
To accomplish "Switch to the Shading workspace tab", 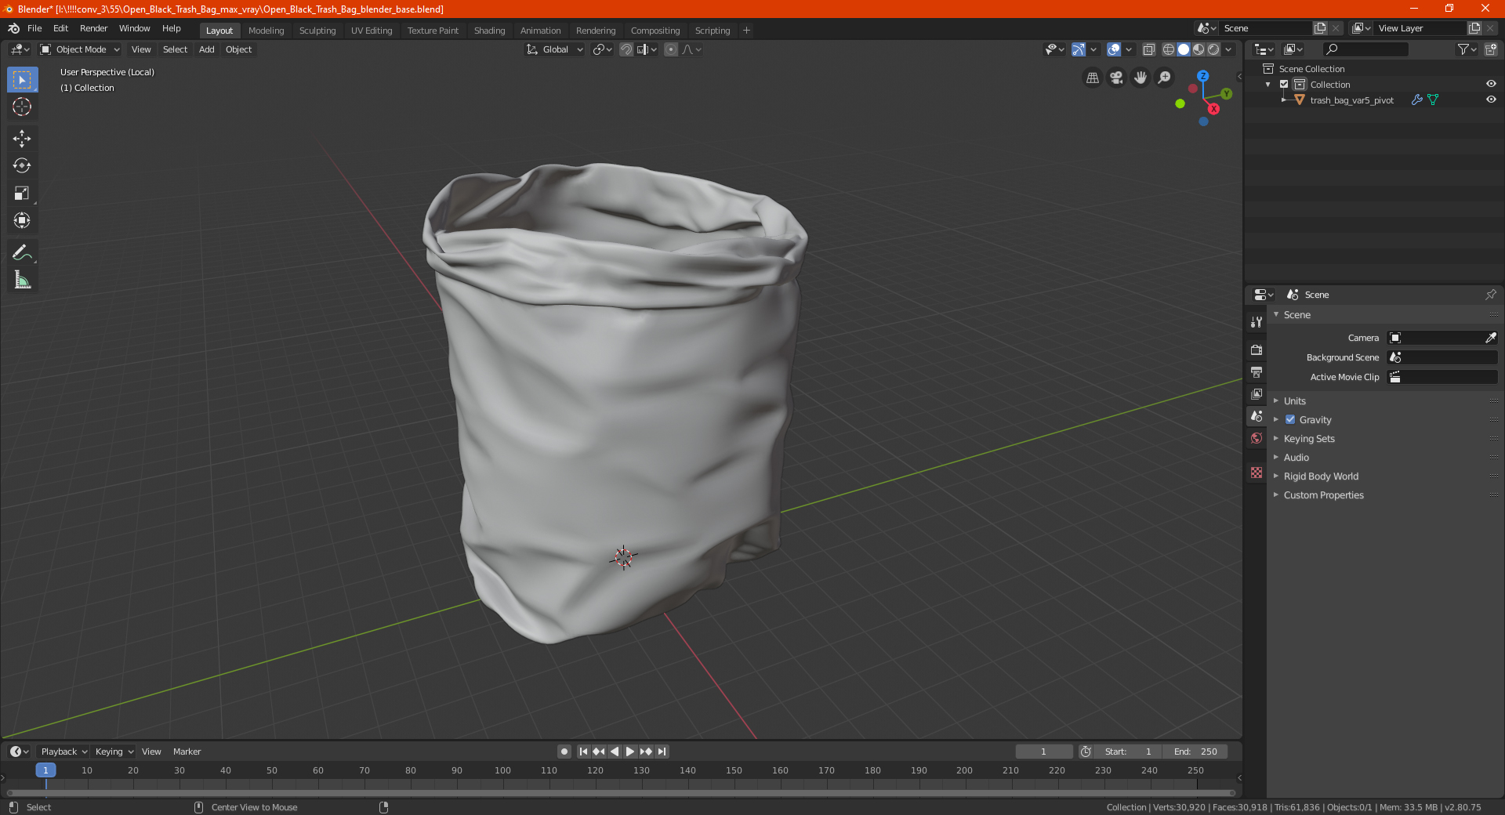I will (489, 31).
